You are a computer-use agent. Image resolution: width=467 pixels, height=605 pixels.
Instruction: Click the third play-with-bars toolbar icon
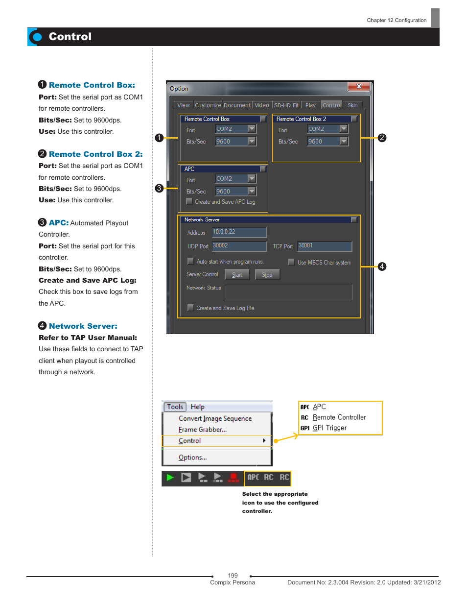202,477
